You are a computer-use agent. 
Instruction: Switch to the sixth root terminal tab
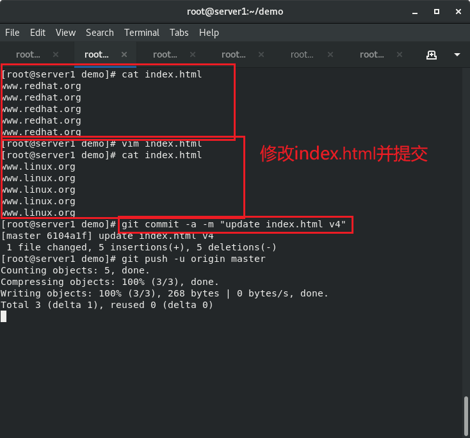click(371, 54)
